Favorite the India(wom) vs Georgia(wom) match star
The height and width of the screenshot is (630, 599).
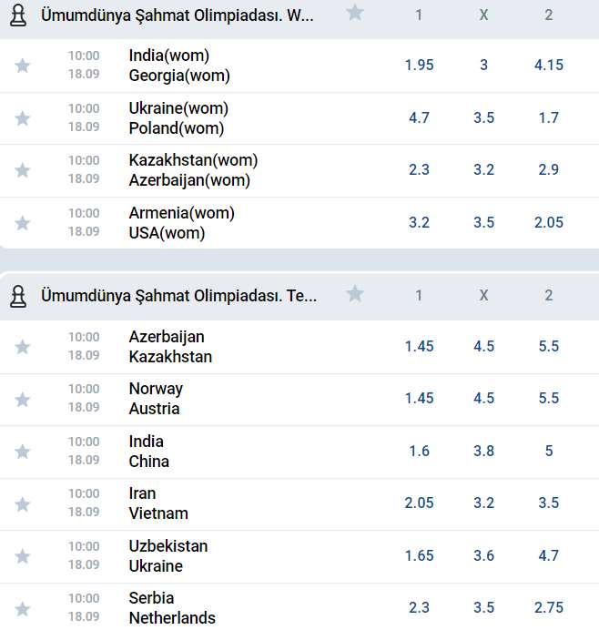click(x=23, y=66)
